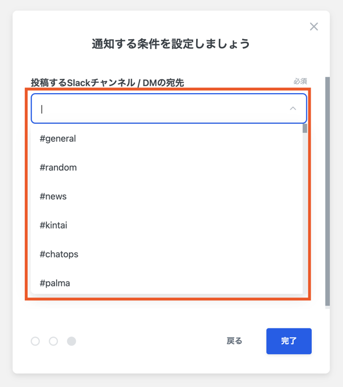Close the notification settings dialog
Viewport: 343px width, 387px height.
tap(314, 27)
